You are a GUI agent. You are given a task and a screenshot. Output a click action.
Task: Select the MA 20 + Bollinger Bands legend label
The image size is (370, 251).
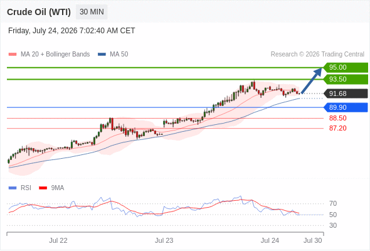55,55
